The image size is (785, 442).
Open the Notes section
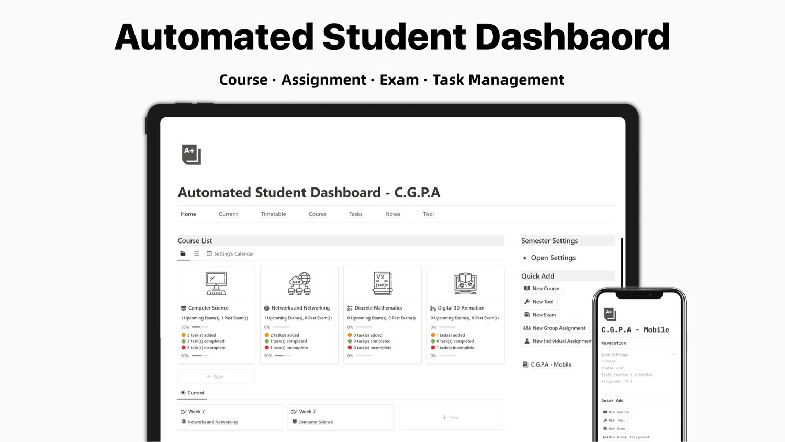(392, 214)
